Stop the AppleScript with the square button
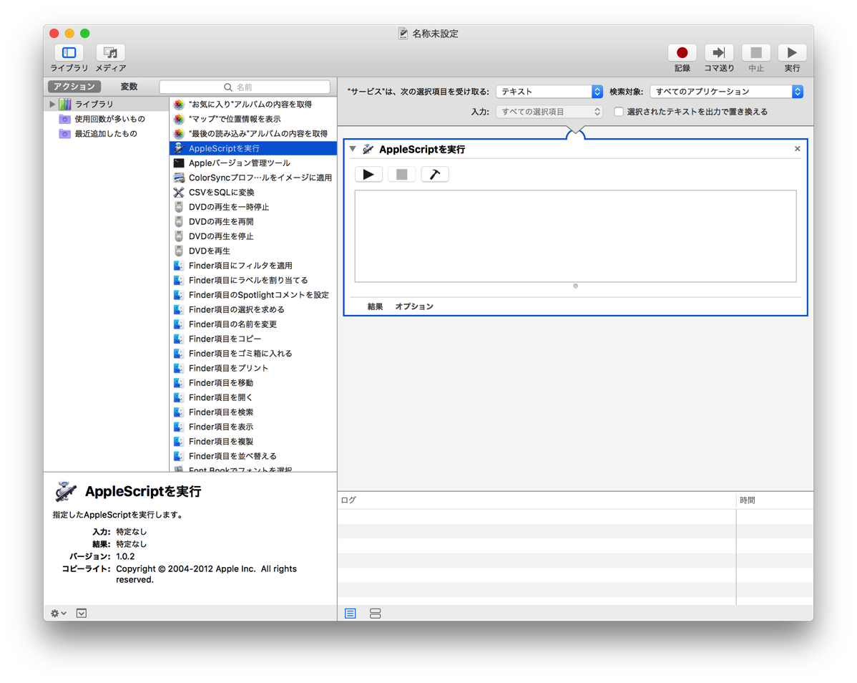Viewport: 857px width, 683px height. coord(402,175)
